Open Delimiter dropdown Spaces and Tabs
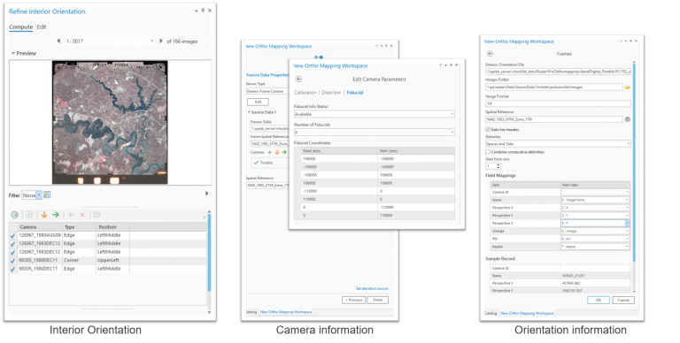This screenshot has width=680, height=343. click(558, 144)
